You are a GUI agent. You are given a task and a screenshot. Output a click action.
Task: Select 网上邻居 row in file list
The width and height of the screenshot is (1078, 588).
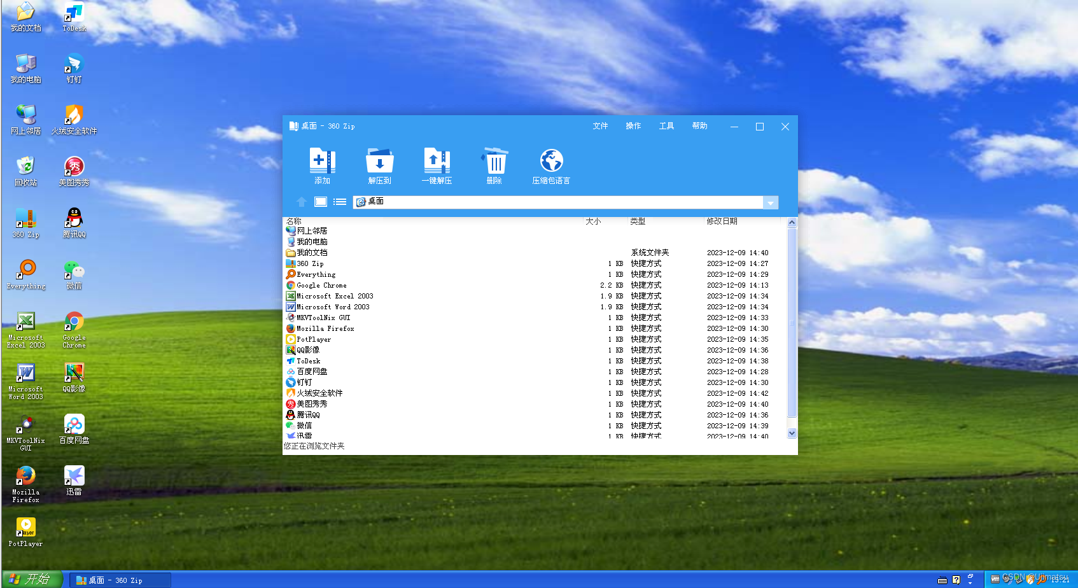pyautogui.click(x=535, y=231)
